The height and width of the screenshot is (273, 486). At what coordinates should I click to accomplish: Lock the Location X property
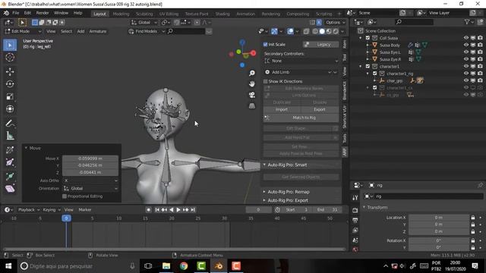click(x=473, y=218)
